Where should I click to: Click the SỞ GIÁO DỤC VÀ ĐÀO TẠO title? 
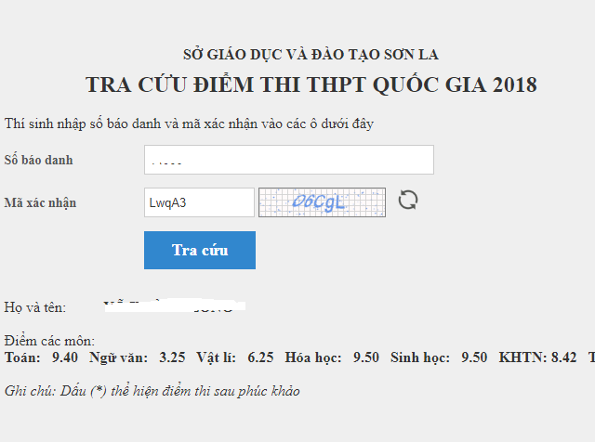(x=311, y=53)
